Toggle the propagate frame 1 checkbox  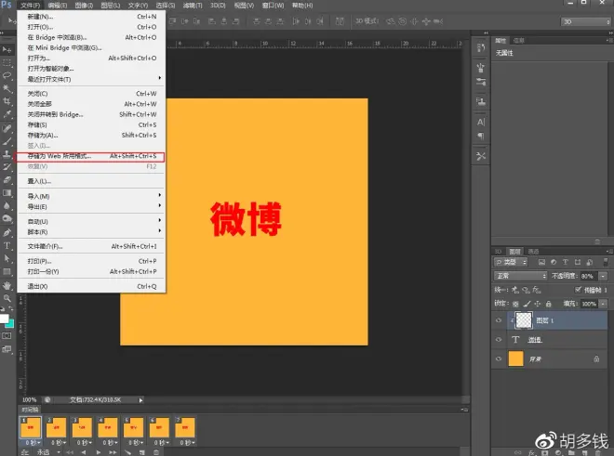578,290
